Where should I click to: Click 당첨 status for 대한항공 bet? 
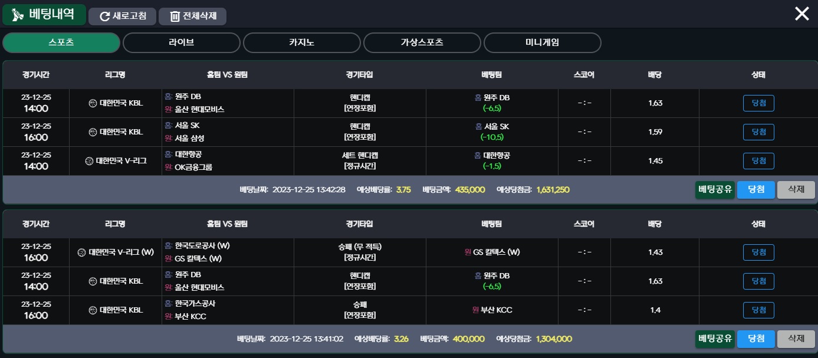(x=758, y=160)
